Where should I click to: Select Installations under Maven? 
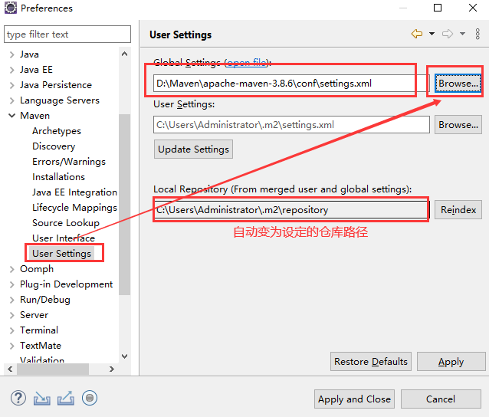[58, 177]
